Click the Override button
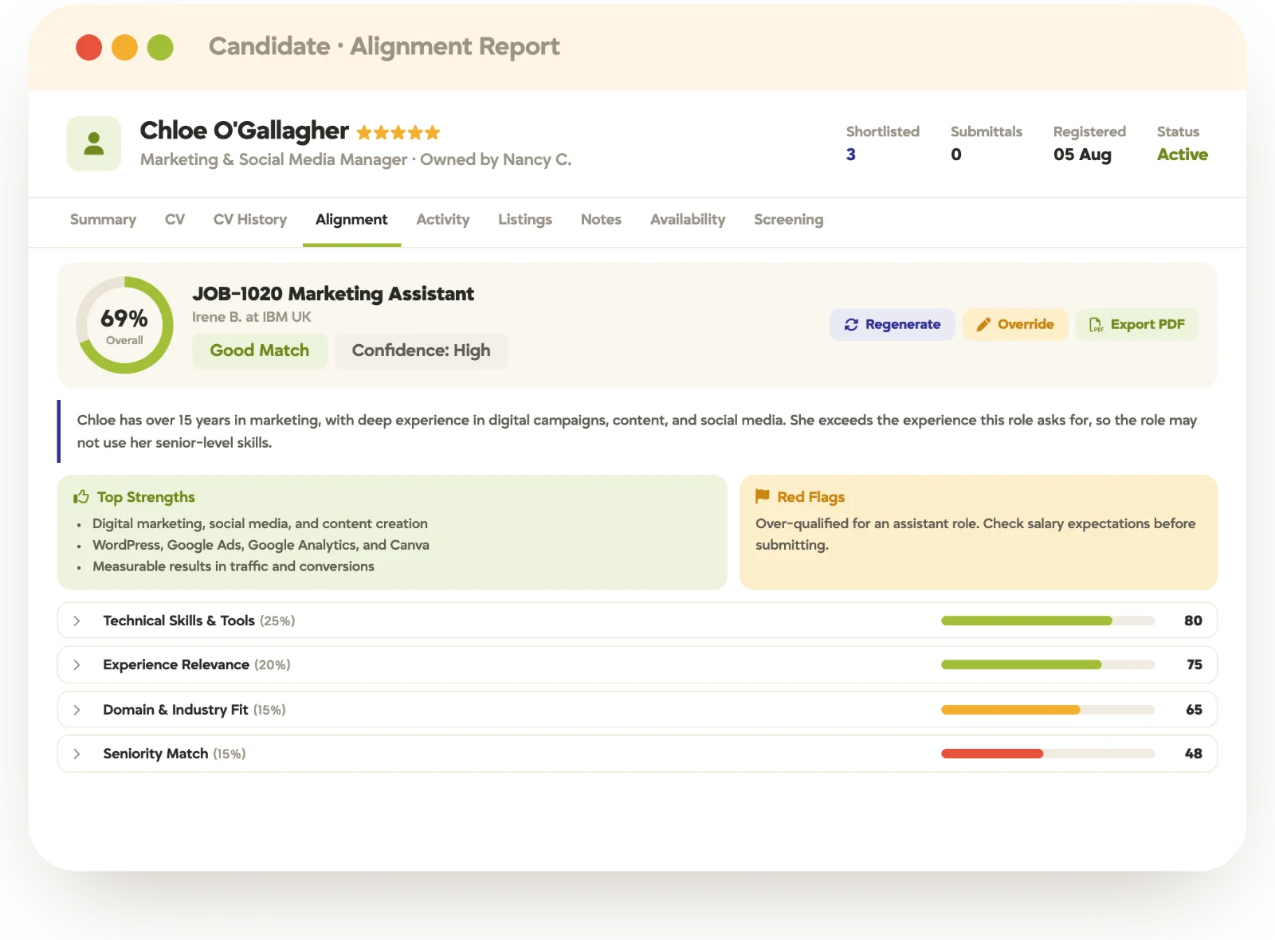Screen dimensions: 1275x940 1015,324
